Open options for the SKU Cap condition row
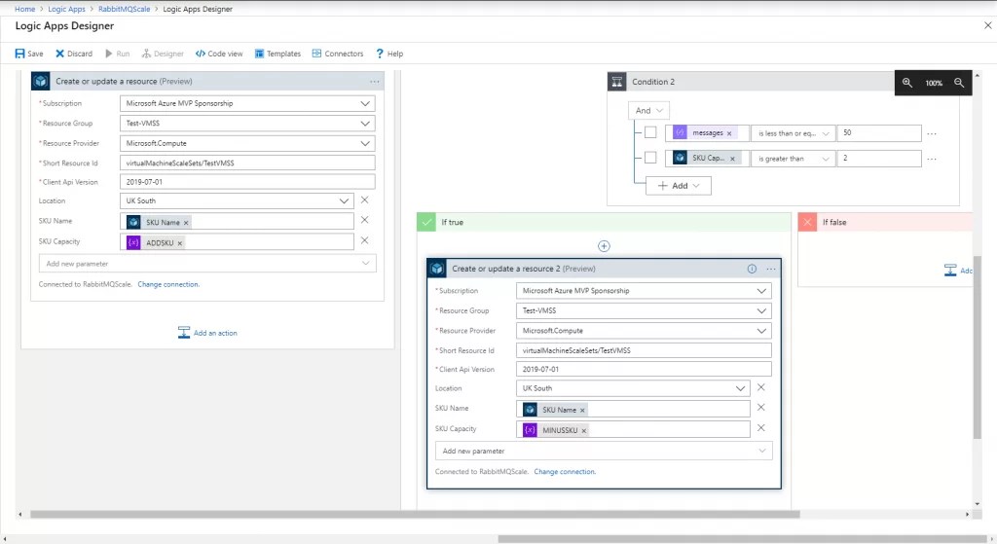The height and width of the screenshot is (544, 997). 932,159
